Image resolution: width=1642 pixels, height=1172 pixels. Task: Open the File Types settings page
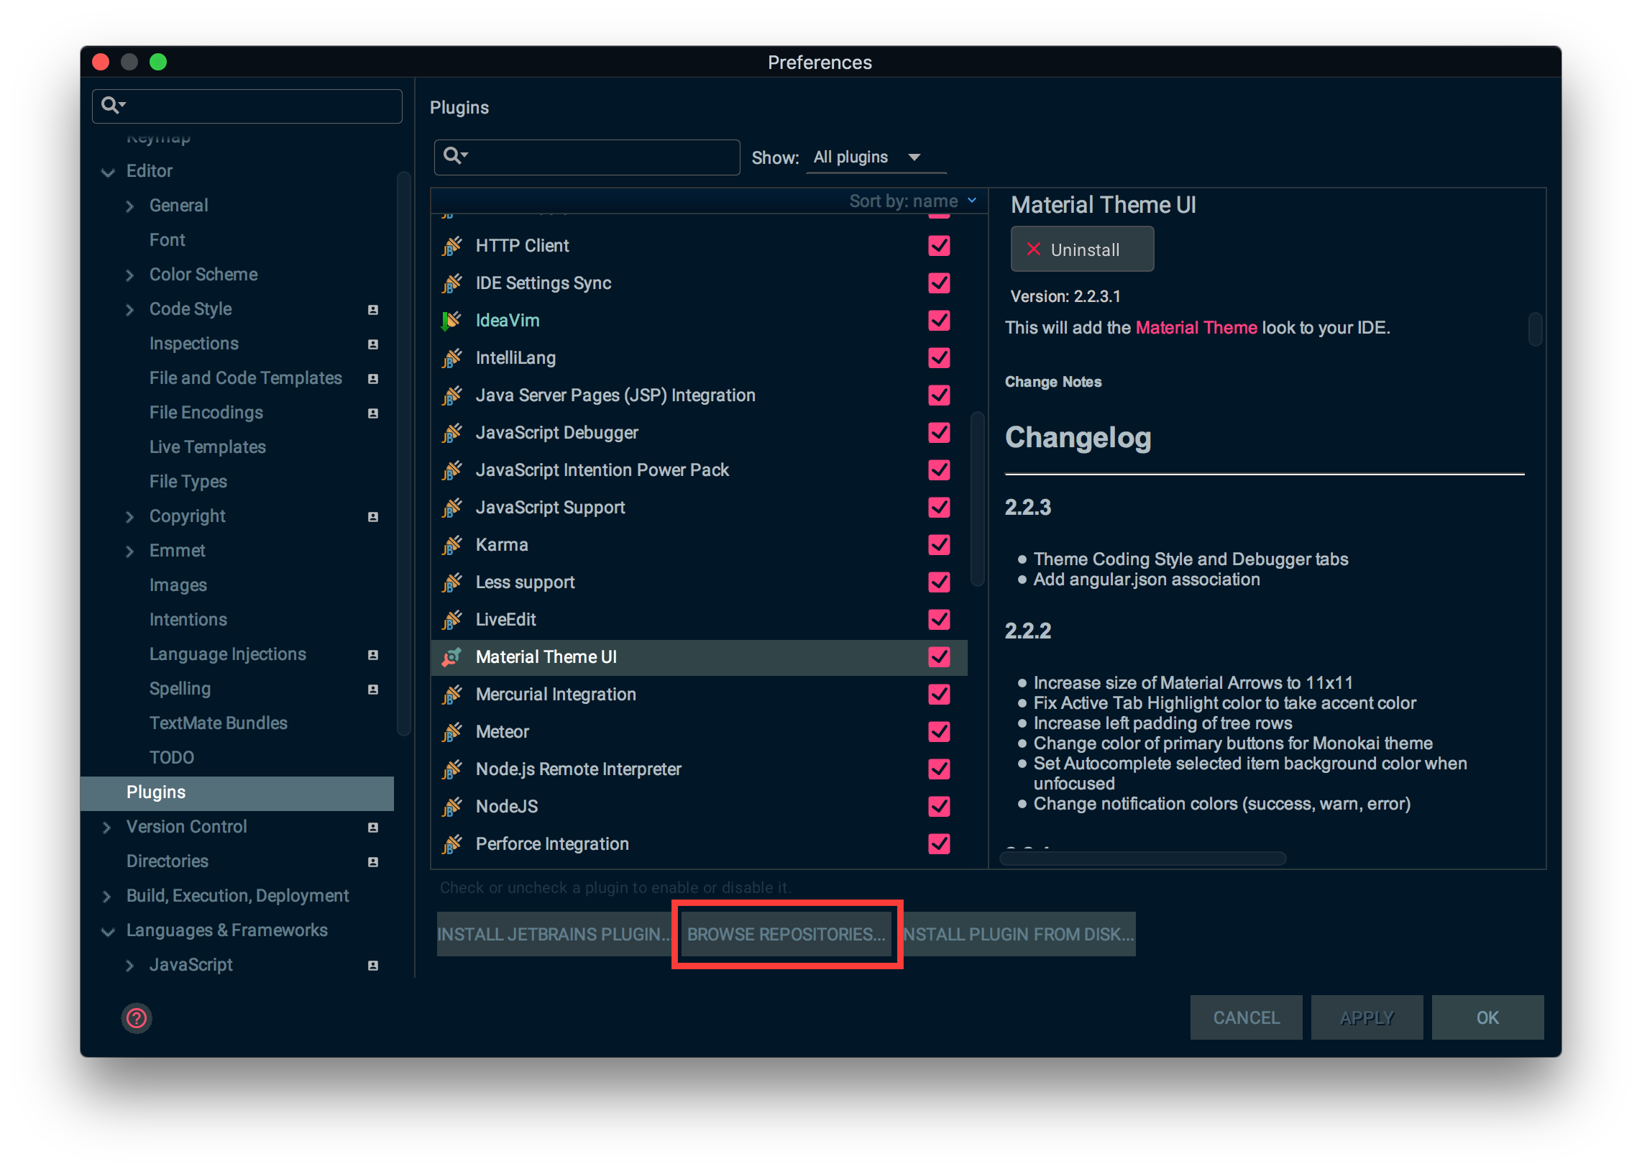[x=188, y=481]
